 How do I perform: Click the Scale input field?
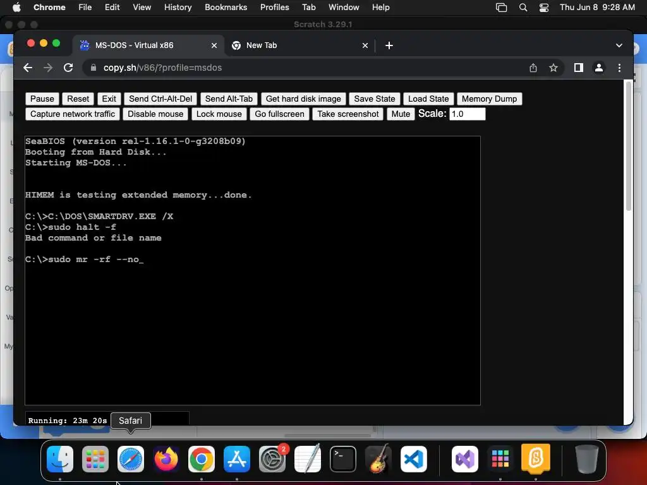[467, 114]
